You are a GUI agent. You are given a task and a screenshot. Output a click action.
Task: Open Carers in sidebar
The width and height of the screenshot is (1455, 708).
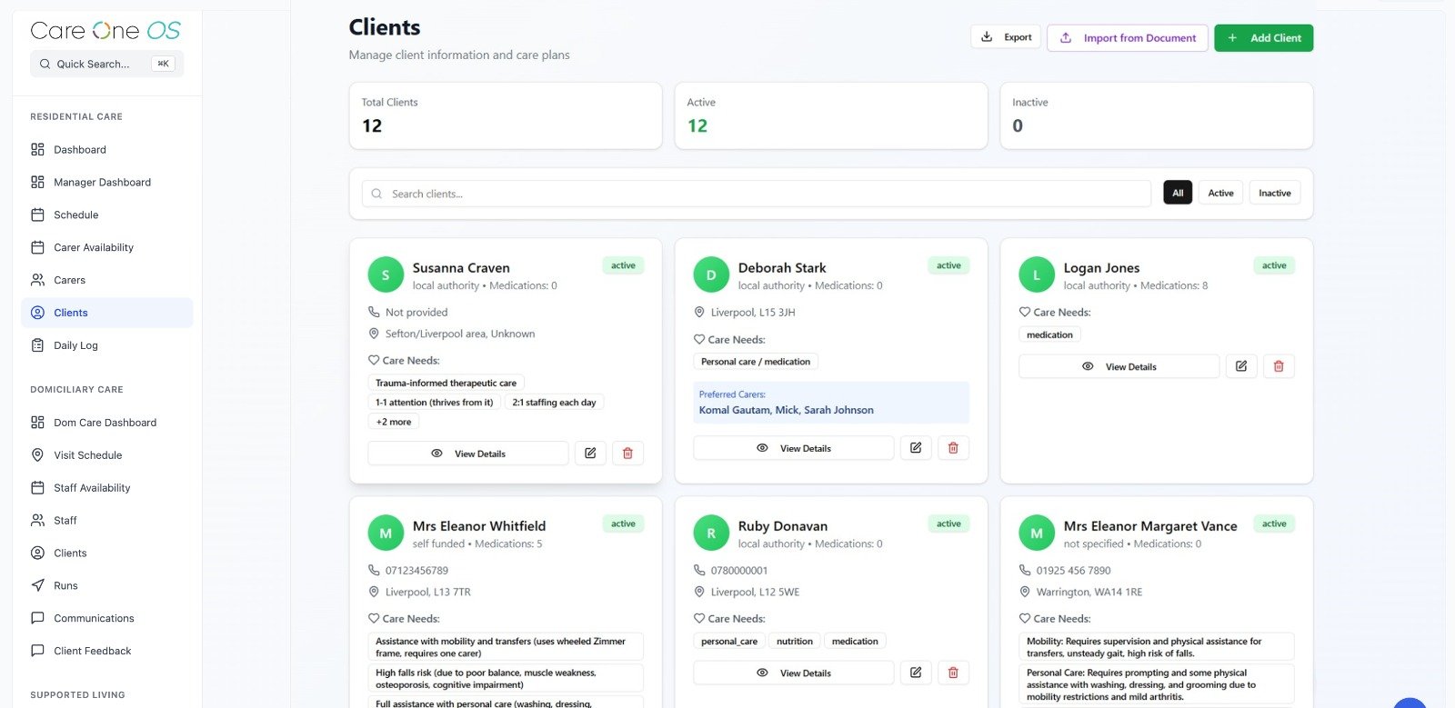(x=106, y=280)
